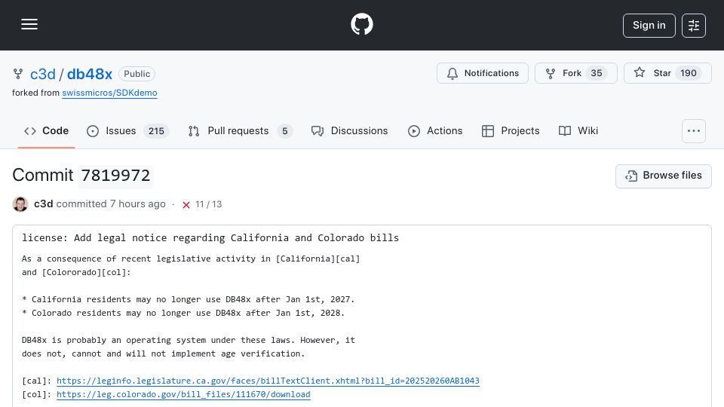Open the California legislature bill link
Screen dimensions: 724x407
(x=268, y=381)
